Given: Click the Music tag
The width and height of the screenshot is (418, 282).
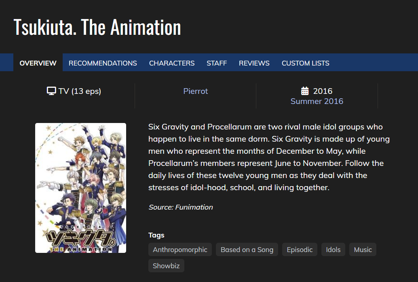Looking at the screenshot, I should click(363, 250).
